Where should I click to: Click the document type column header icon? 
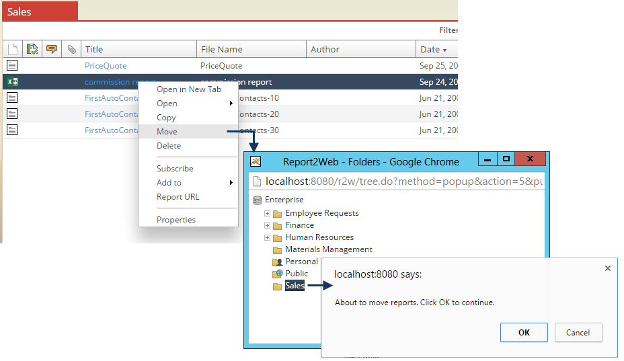click(x=13, y=49)
